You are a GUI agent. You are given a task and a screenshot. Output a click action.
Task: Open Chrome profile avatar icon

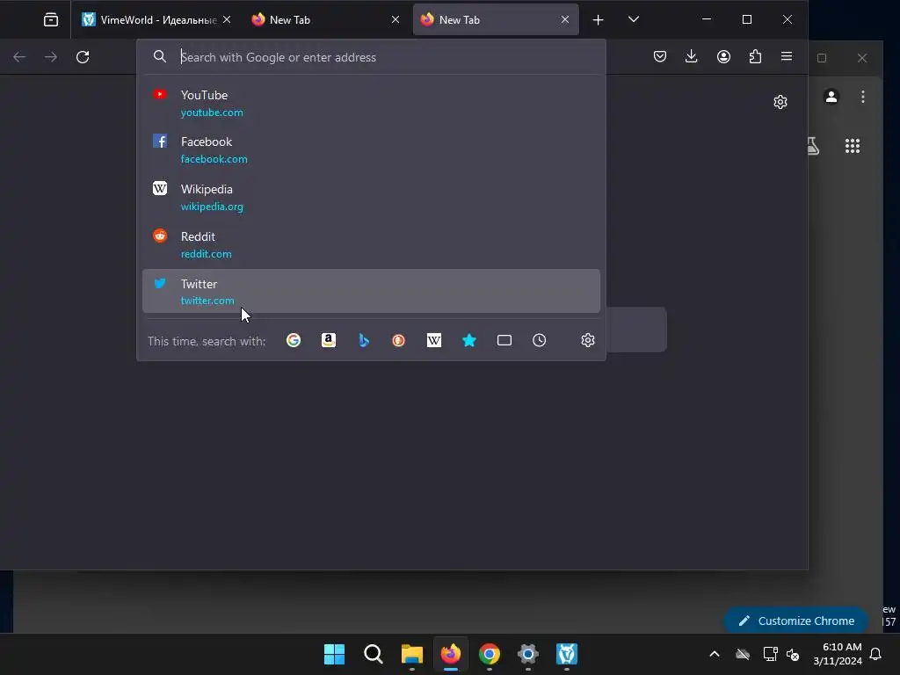831,97
